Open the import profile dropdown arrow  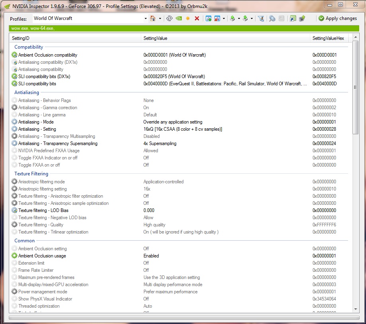point(252,18)
